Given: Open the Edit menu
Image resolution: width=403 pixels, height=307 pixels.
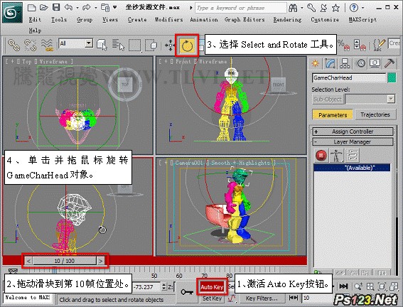Looking at the screenshot, I should click(35, 19).
